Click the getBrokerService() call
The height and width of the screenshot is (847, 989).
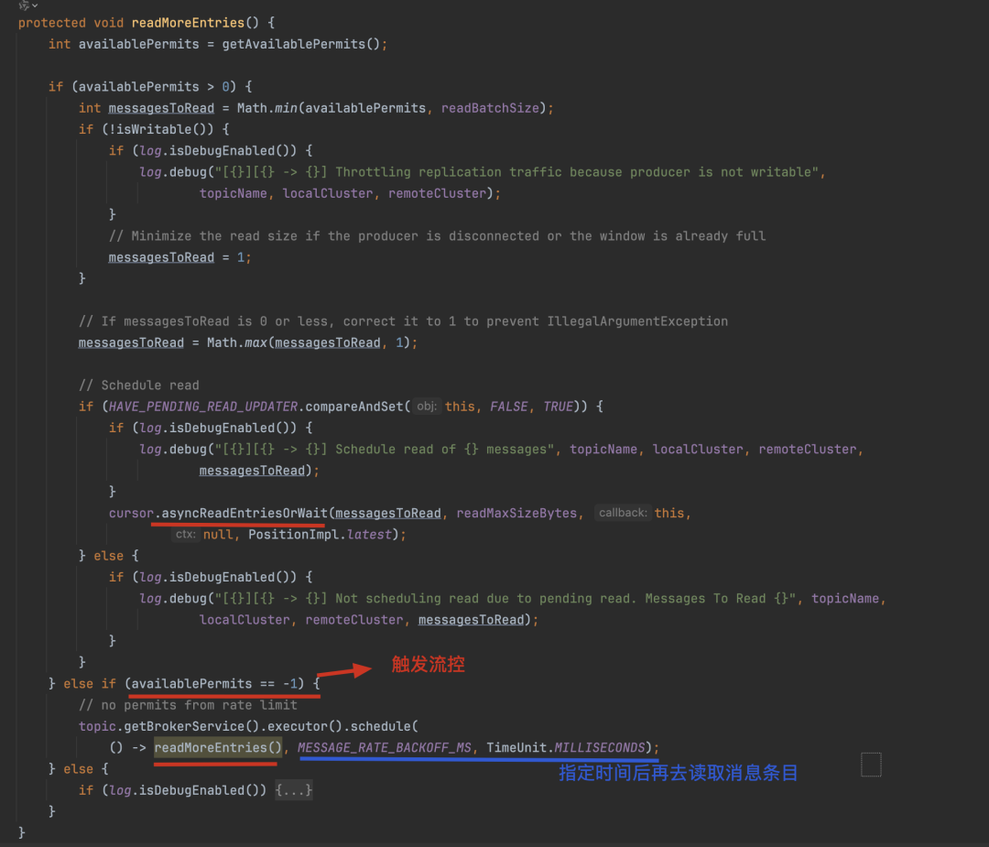coord(191,726)
